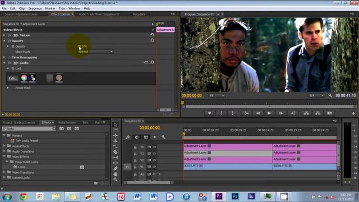Select the Slip tool
The image size is (359, 202).
116,157
